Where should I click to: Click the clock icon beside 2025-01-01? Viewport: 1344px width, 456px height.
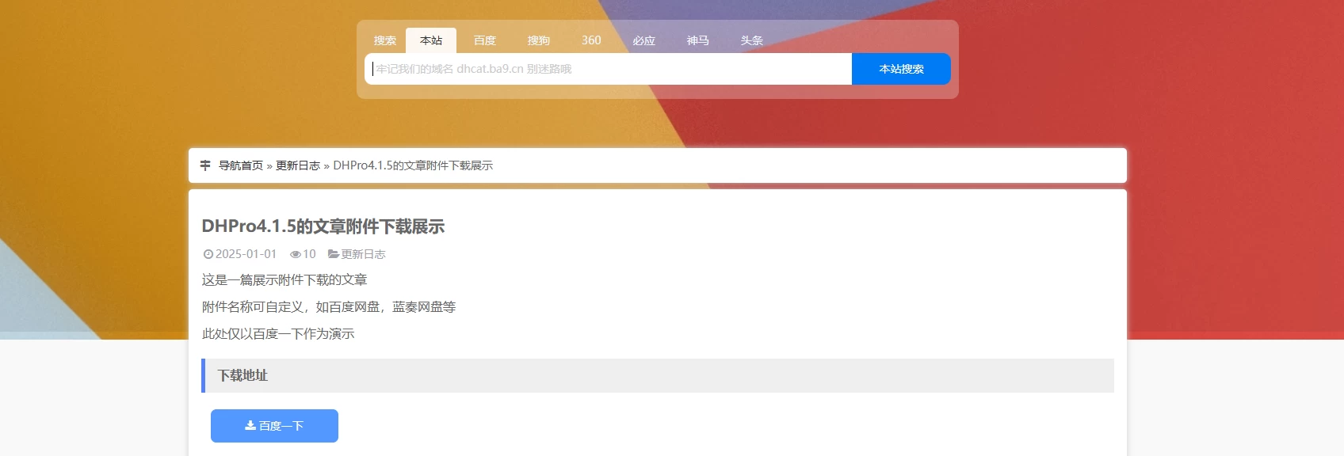click(208, 254)
